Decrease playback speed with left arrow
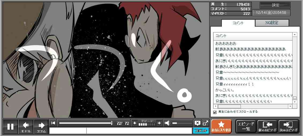The width and height of the screenshot is (303, 136). 135,123
